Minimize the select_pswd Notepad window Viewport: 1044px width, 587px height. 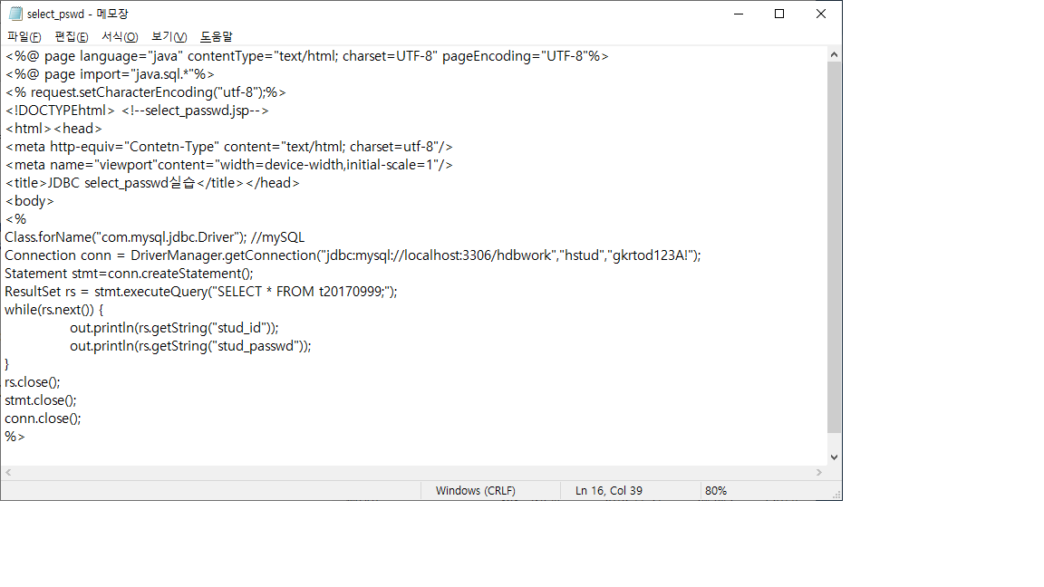coord(737,14)
